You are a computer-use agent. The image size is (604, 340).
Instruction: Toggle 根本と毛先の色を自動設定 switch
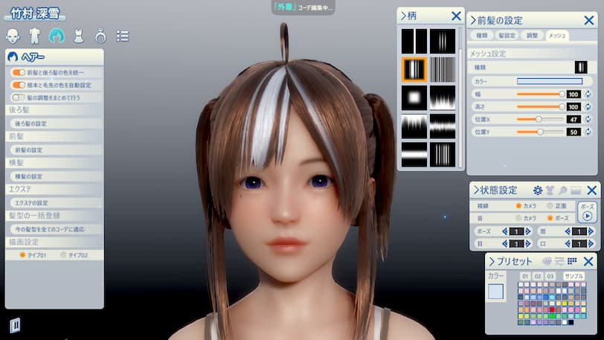point(18,85)
